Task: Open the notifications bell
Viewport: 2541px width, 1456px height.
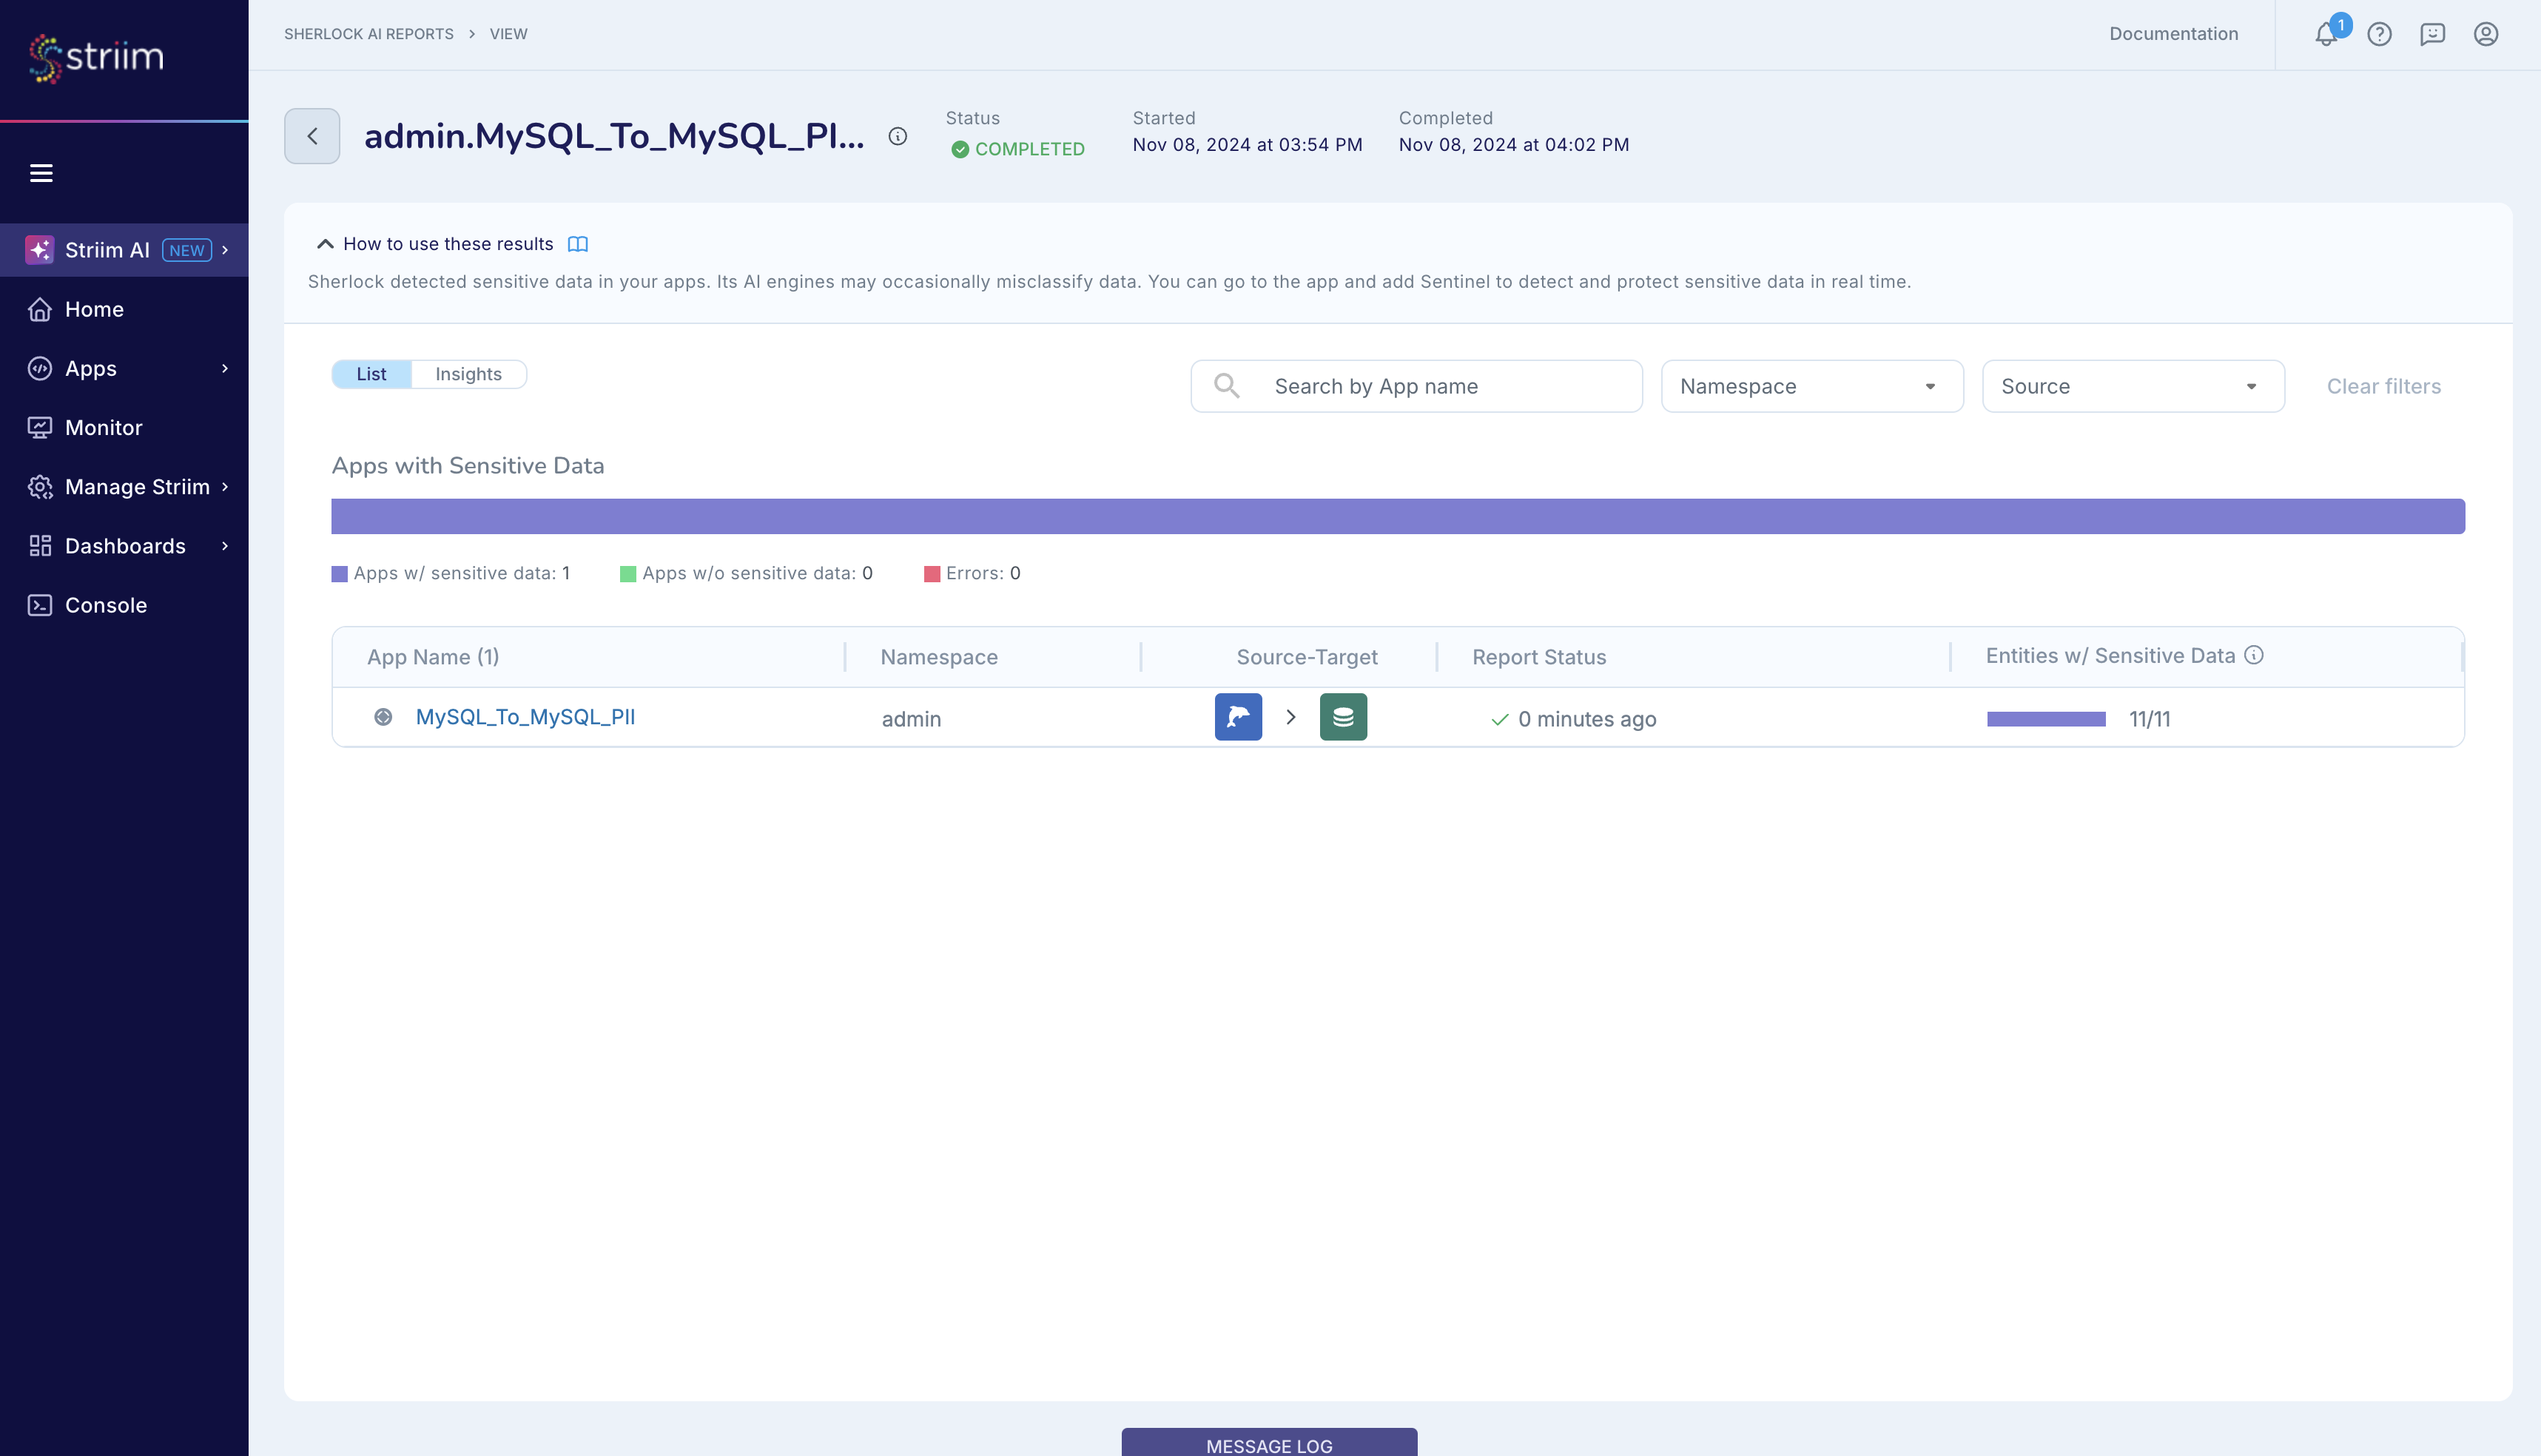Action: (2326, 33)
